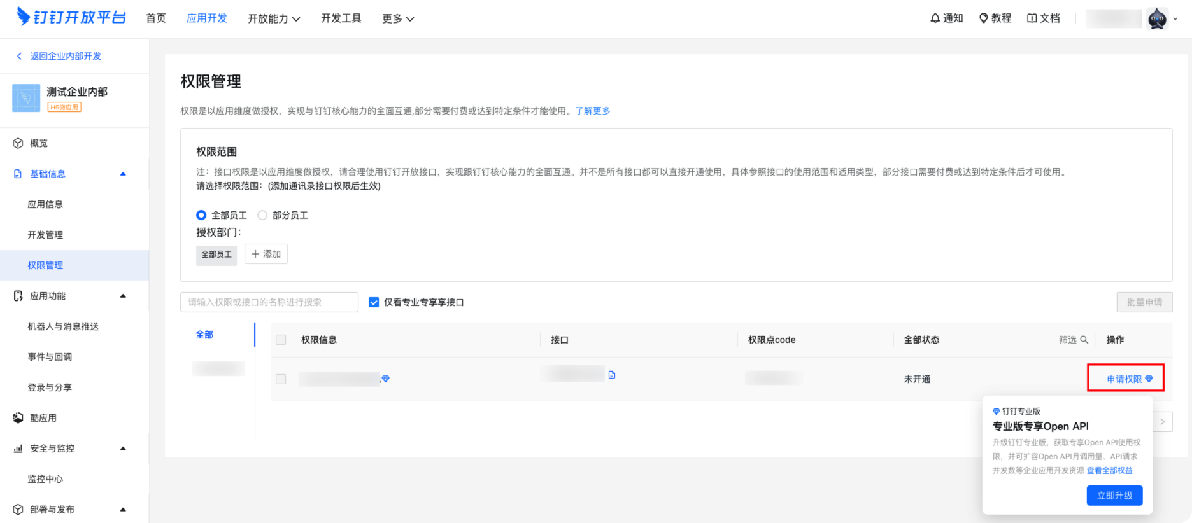Click the 基础信息 document icon
The image size is (1192, 523).
pos(18,174)
